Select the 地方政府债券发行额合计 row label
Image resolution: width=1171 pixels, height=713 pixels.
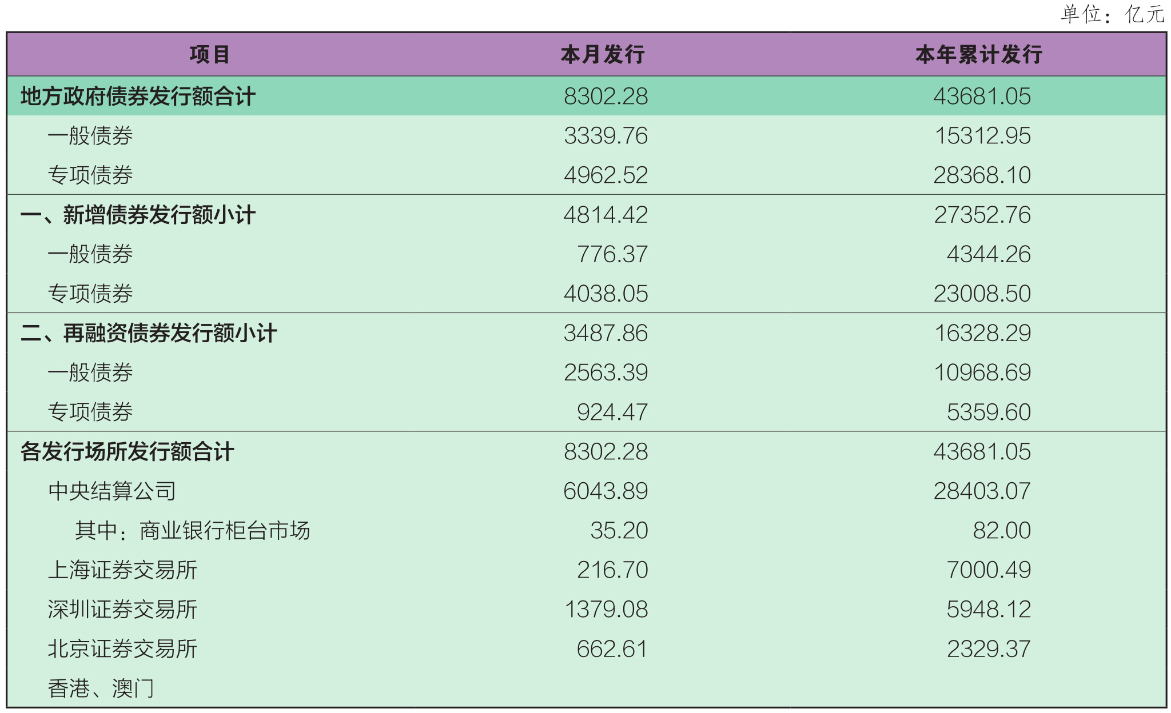coord(138,97)
